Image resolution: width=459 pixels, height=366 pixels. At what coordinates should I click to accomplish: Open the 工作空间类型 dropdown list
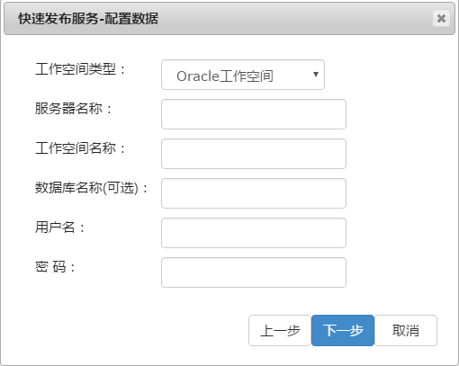(x=243, y=75)
